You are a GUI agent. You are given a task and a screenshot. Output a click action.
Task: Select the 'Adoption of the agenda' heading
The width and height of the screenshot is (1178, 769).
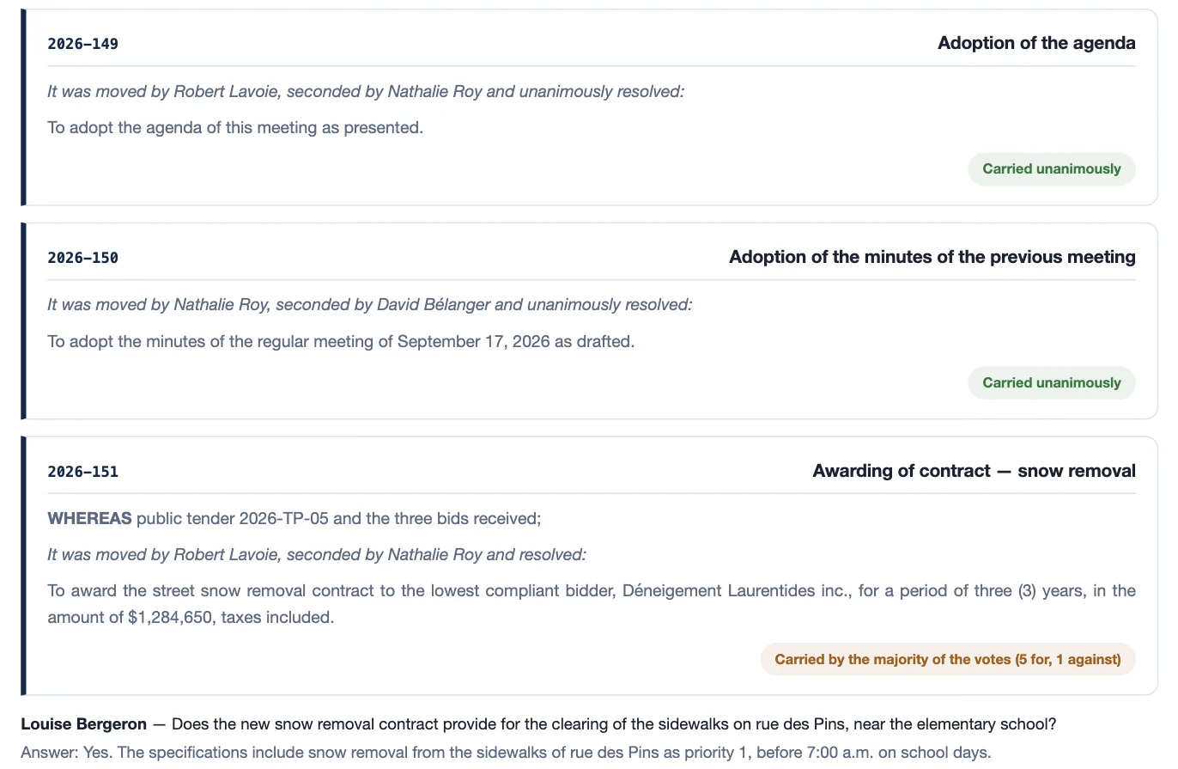1036,43
